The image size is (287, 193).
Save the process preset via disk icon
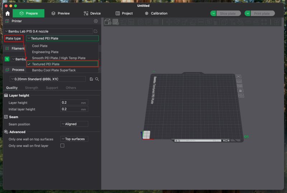coord(91,79)
